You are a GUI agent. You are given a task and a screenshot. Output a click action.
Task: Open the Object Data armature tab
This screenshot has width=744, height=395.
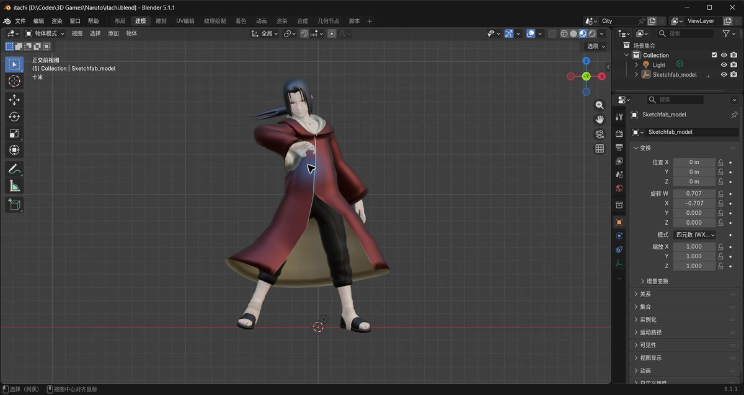pos(619,263)
